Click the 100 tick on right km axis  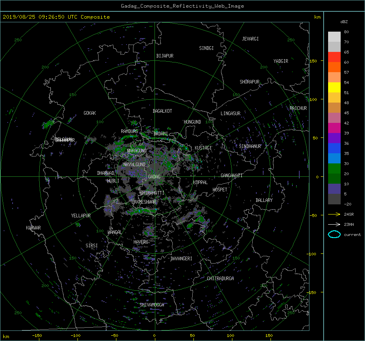[x=313, y=100]
